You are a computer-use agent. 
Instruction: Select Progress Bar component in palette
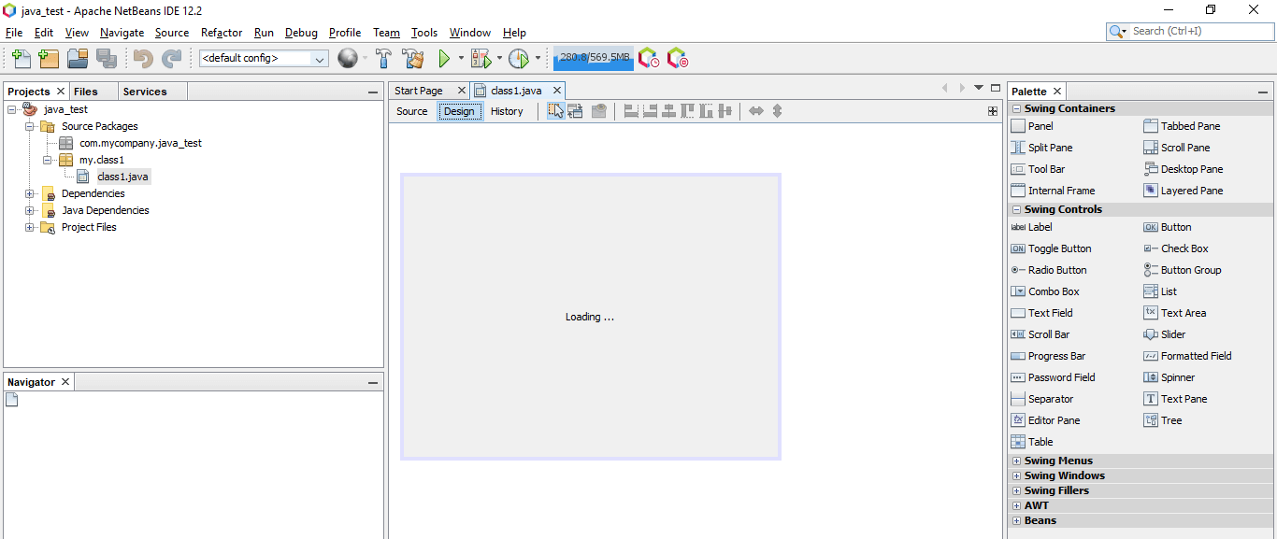coord(1048,356)
